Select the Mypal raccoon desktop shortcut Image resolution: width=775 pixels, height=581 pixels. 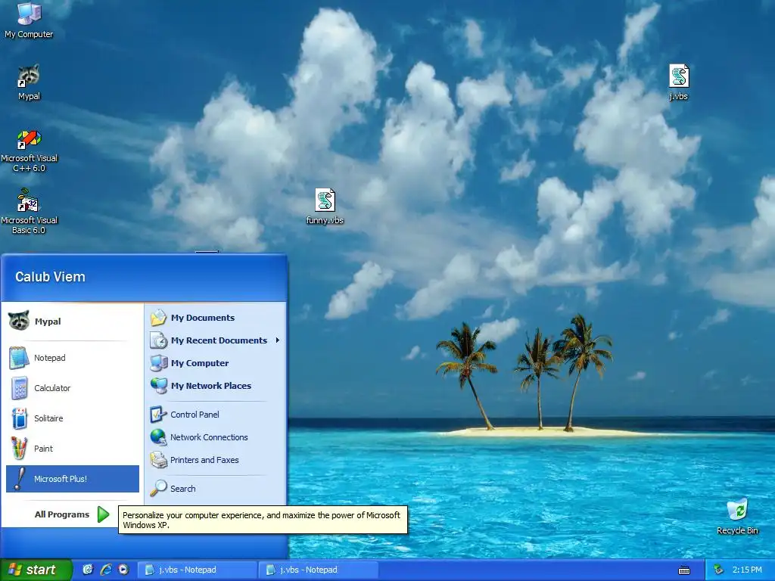point(29,82)
